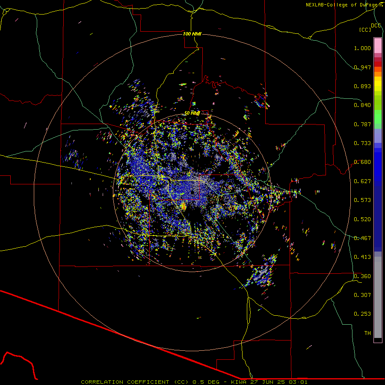
Task: Click the [CC] legend title
Action: (x=365, y=30)
